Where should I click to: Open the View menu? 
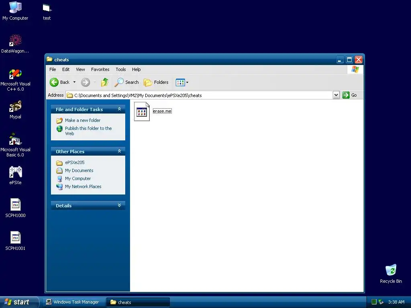[x=80, y=69]
